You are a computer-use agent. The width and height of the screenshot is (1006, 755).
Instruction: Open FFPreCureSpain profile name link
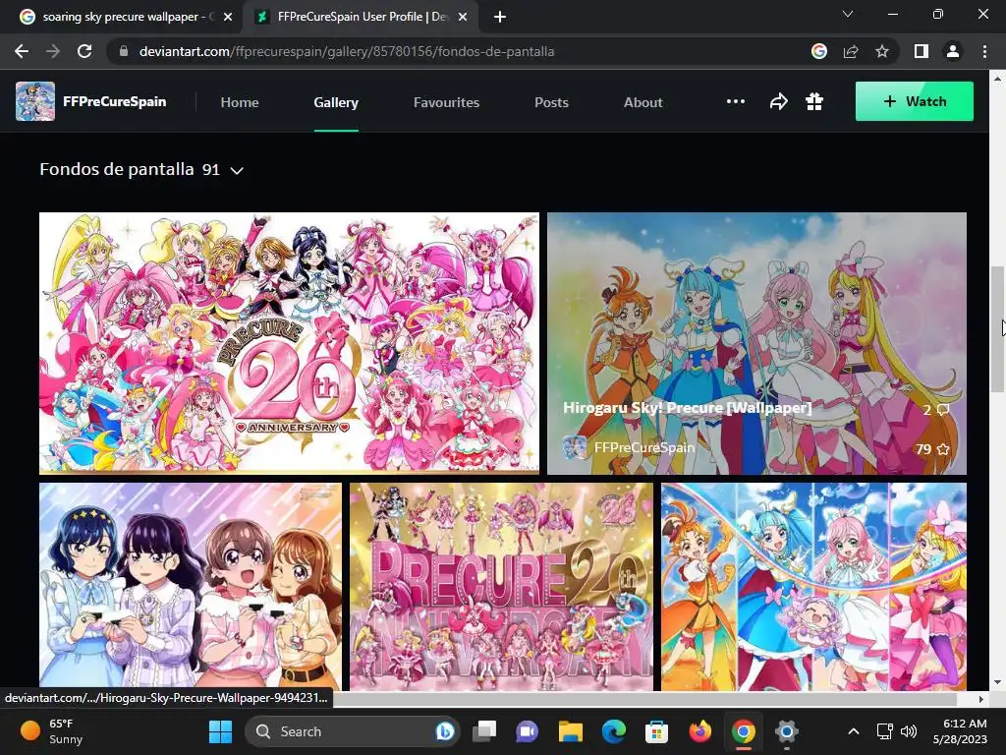pos(114,101)
